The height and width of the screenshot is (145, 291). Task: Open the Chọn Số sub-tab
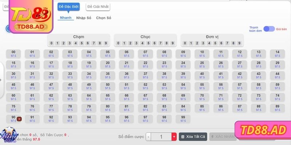tap(104, 18)
